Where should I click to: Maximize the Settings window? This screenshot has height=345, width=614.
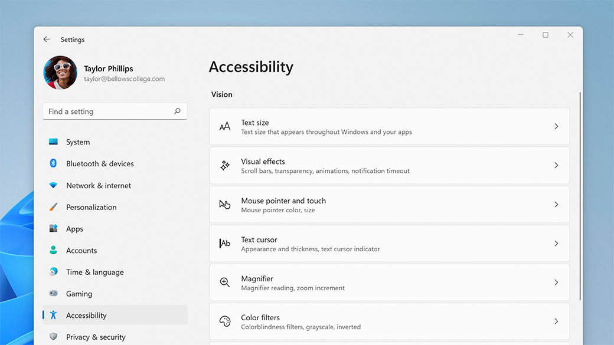[x=546, y=35]
